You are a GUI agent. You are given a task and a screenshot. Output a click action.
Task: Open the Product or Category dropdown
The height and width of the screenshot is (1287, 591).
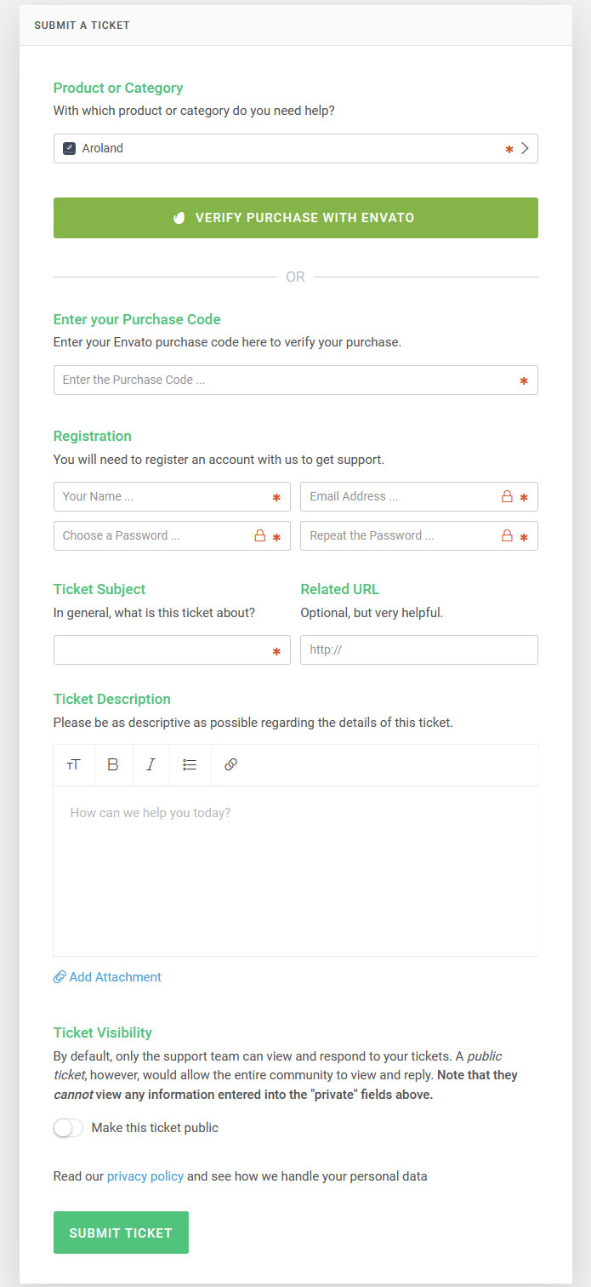pos(281,148)
